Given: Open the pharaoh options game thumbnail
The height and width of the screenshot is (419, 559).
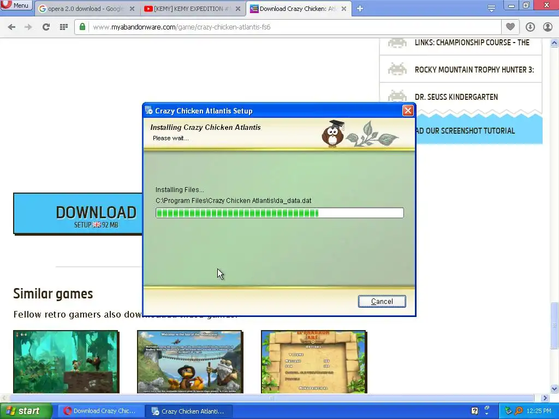Looking at the screenshot, I should pos(314,362).
